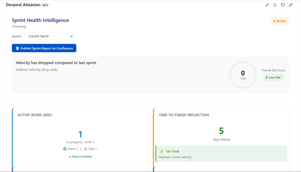Screen dimensions: 301x172
Task: Open the Current Sprint dropdown
Action: coord(49,36)
